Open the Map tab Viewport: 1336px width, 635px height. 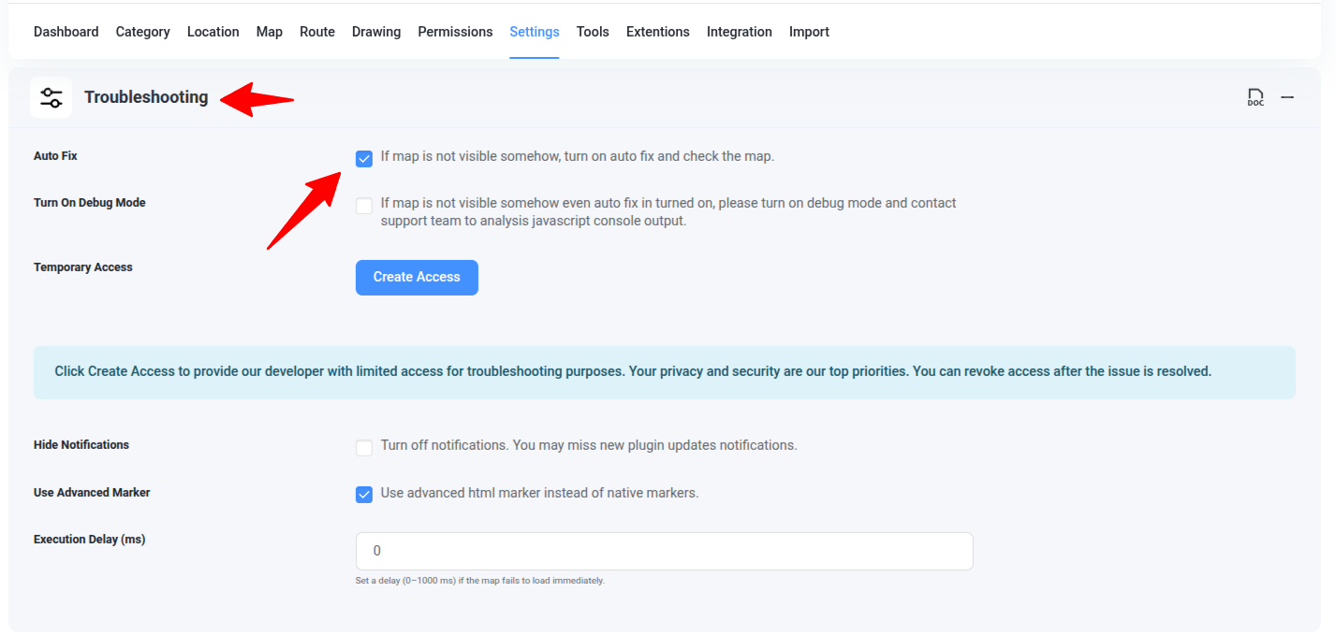(x=269, y=32)
